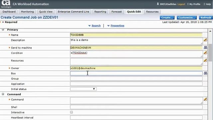Open the Quick View tab
This screenshot has height=120, width=213.
[x=46, y=12]
